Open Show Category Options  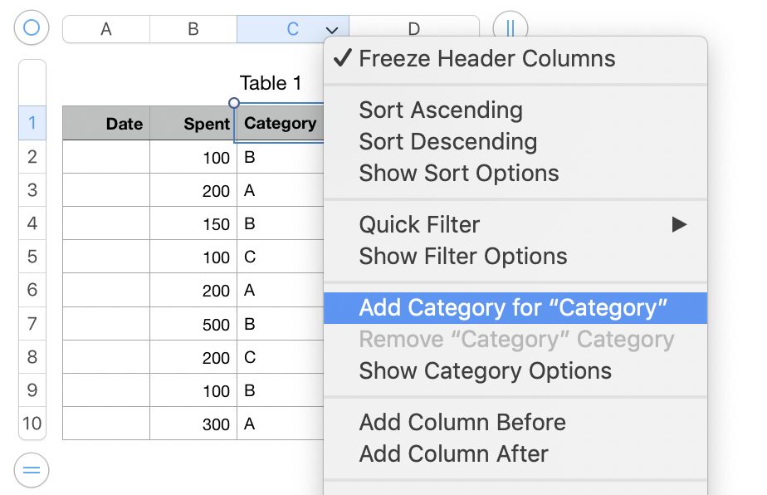485,371
